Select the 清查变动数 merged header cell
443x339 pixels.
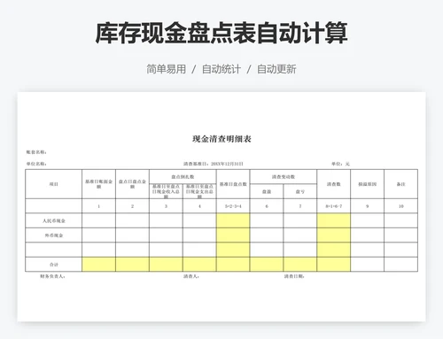pos(284,177)
